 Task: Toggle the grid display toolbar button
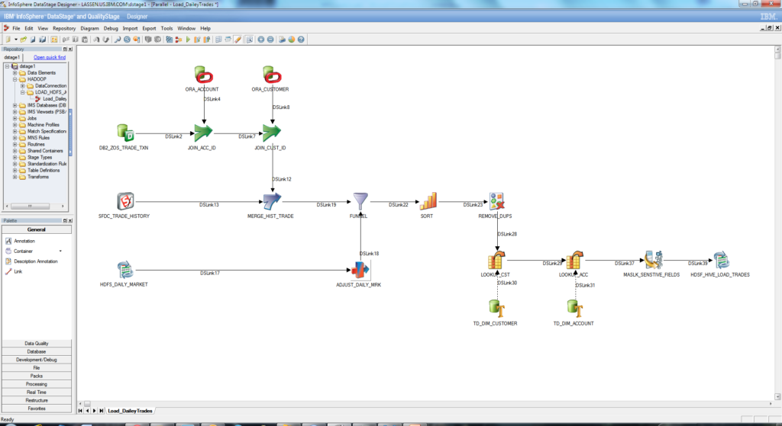[x=218, y=39]
